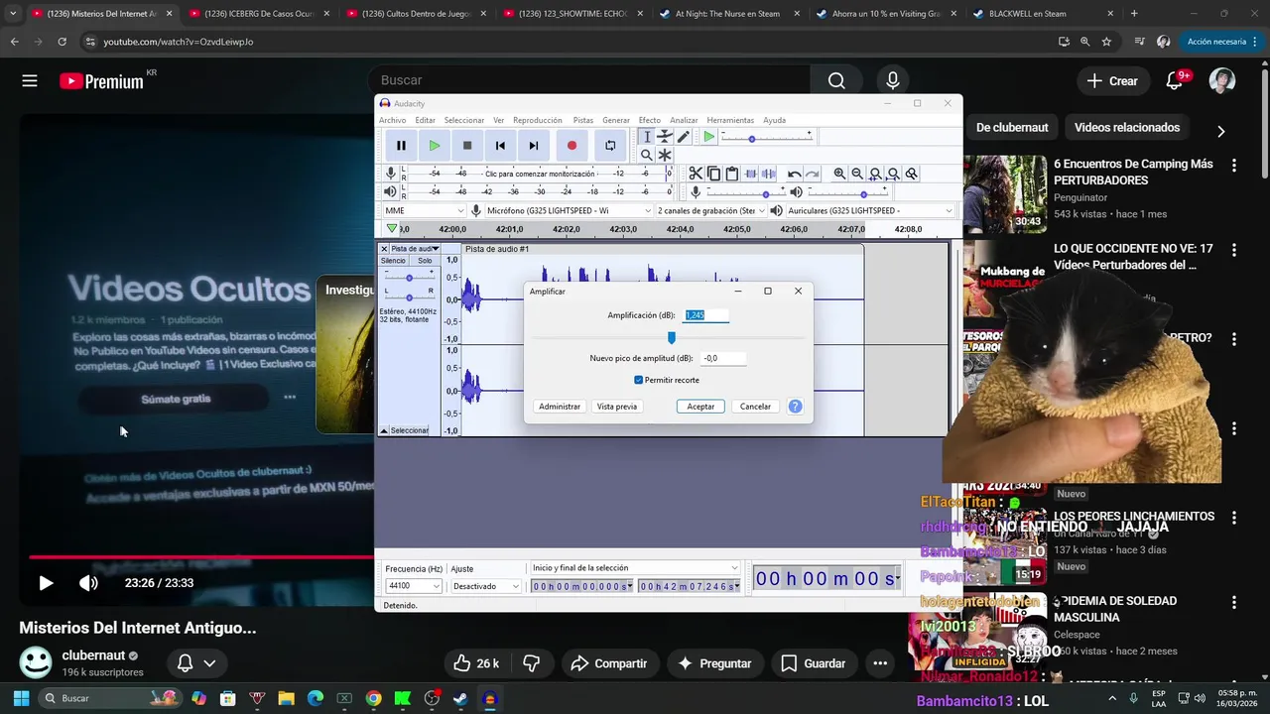Open the Pistas menu in Audacity

click(x=583, y=120)
